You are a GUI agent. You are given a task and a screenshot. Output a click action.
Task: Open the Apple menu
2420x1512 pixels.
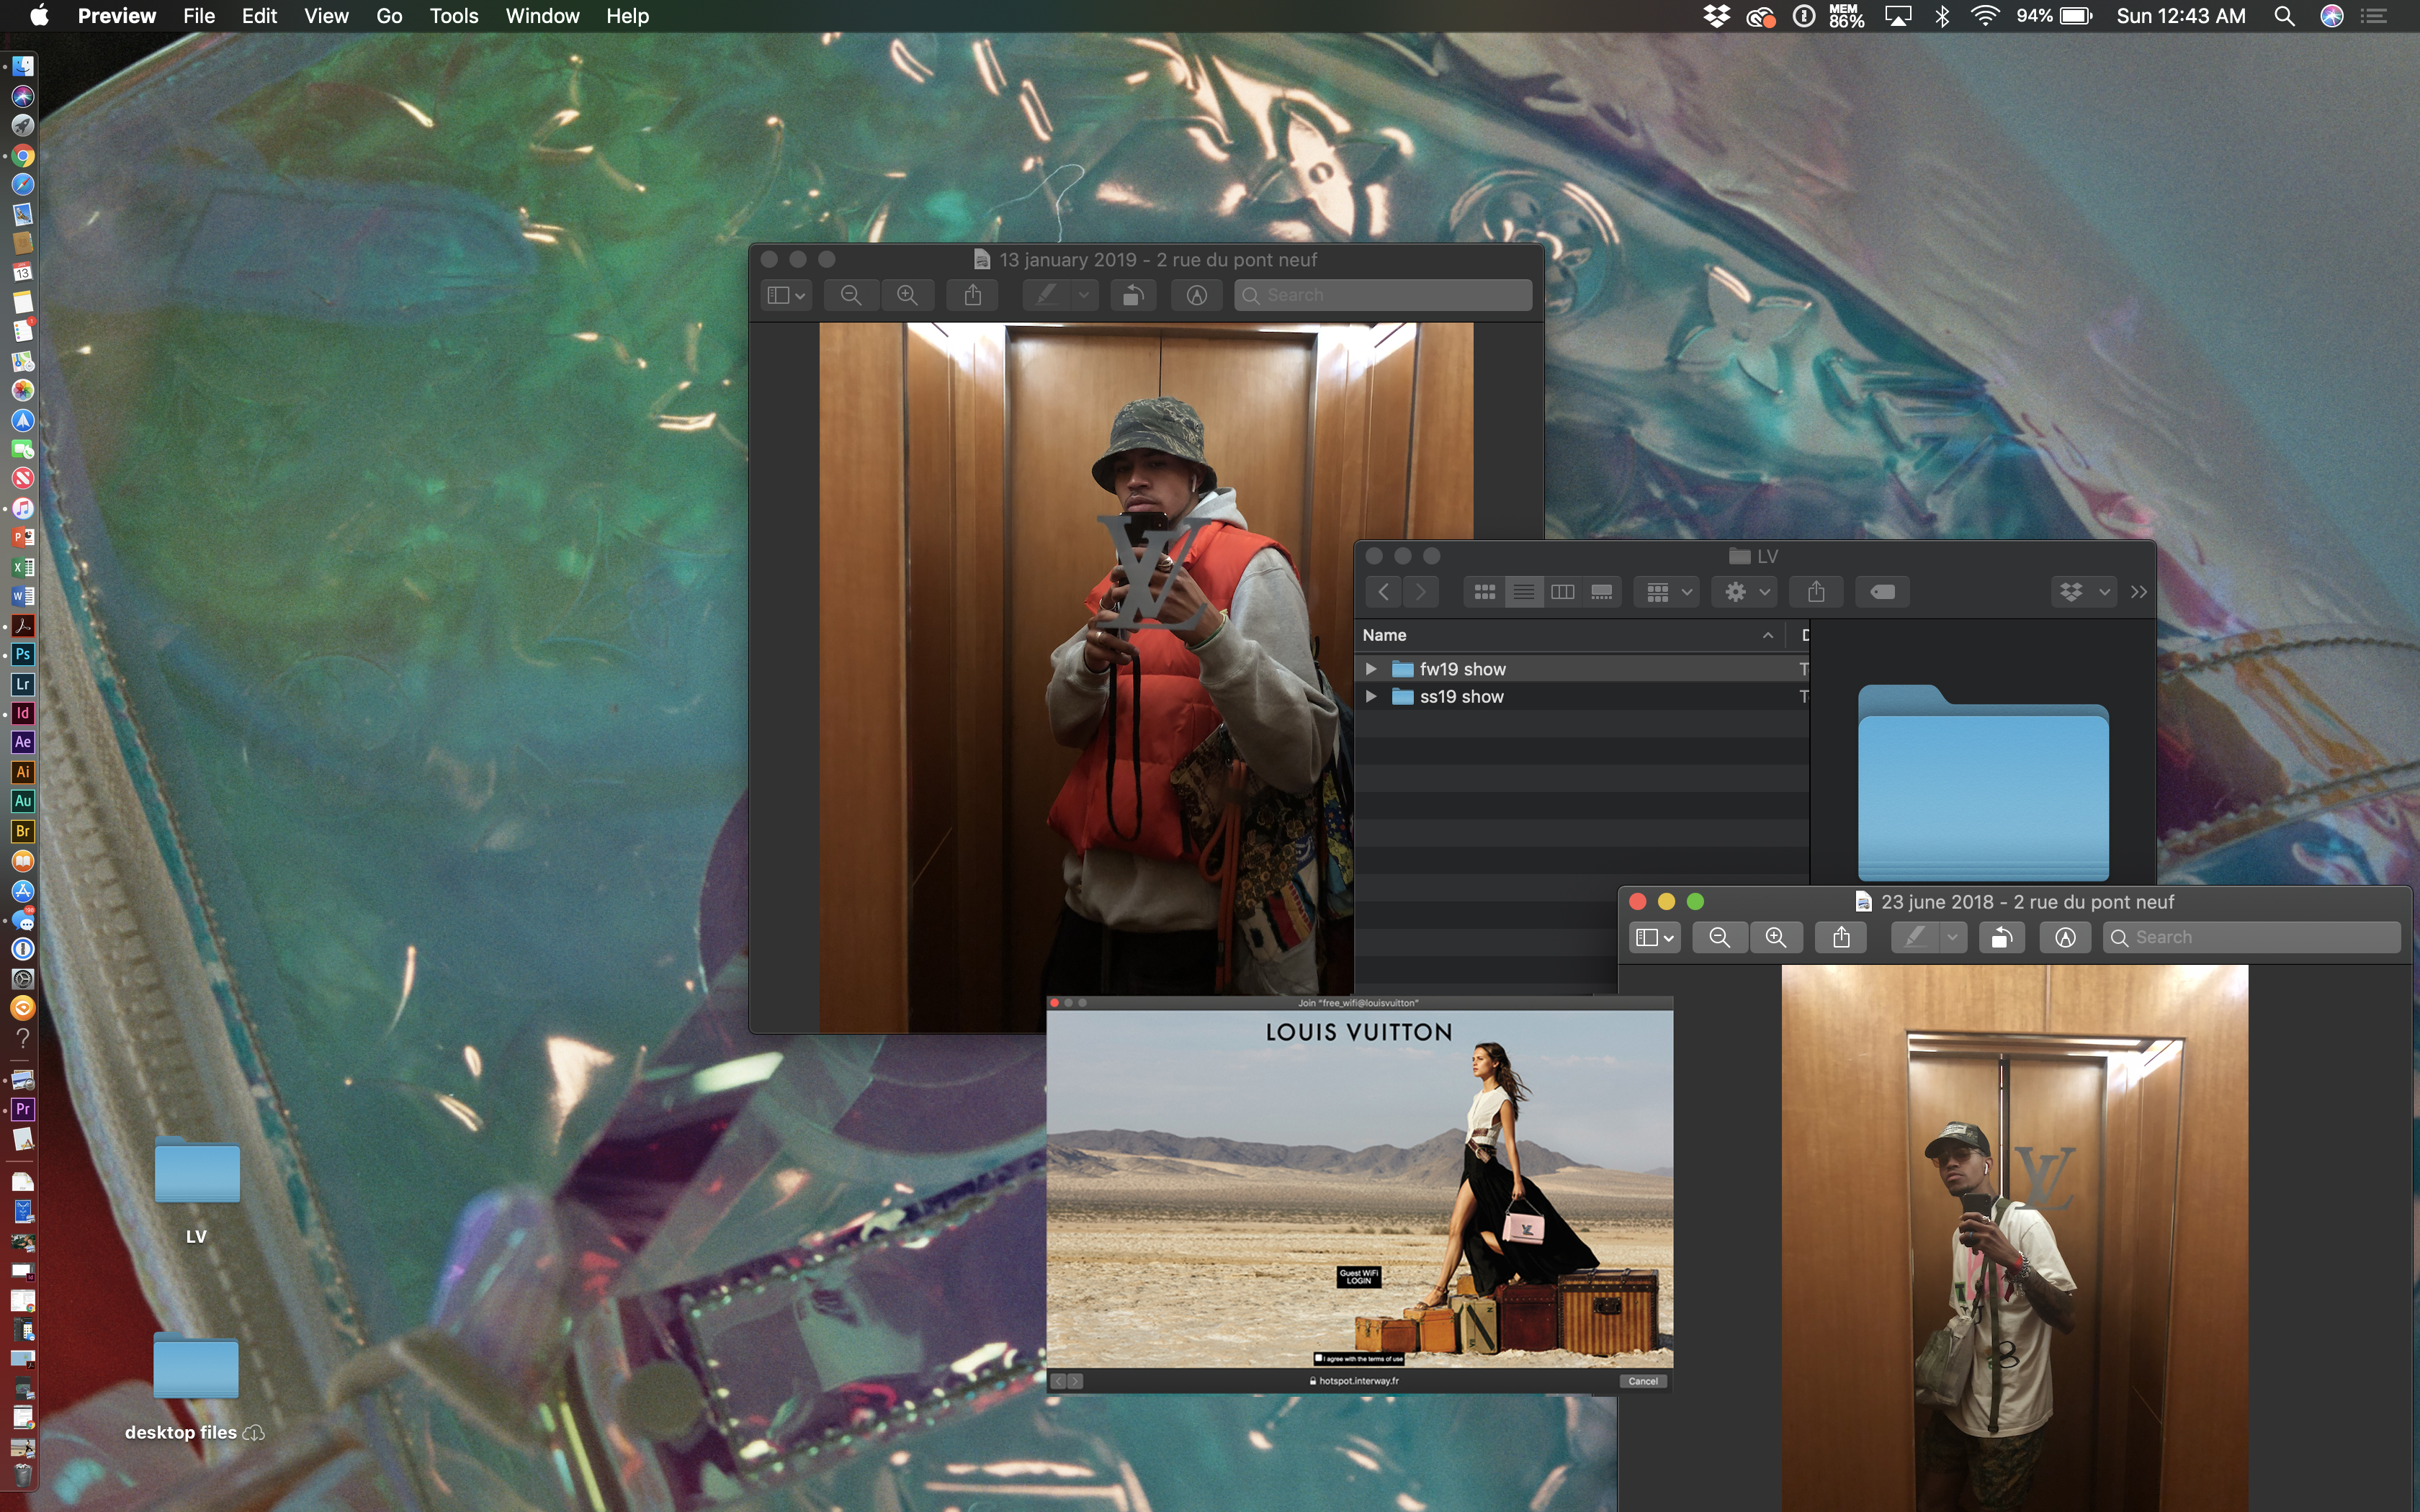[39, 16]
